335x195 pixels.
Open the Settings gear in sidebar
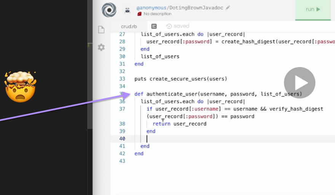click(101, 47)
